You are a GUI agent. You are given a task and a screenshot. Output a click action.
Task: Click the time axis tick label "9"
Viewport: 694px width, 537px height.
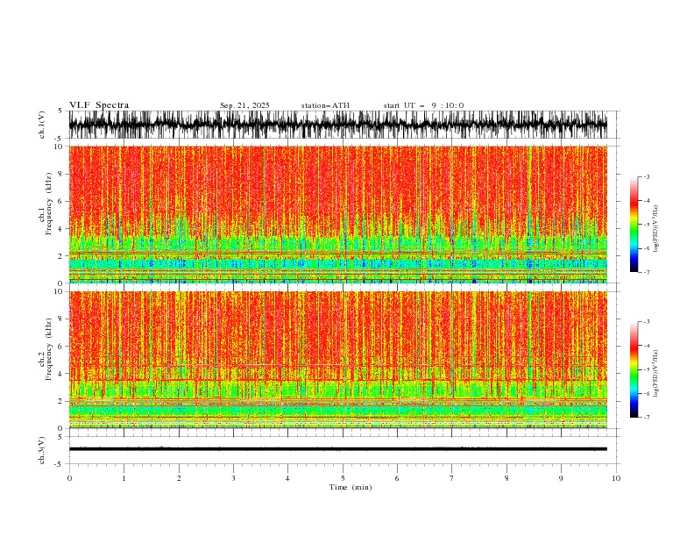coord(561,478)
